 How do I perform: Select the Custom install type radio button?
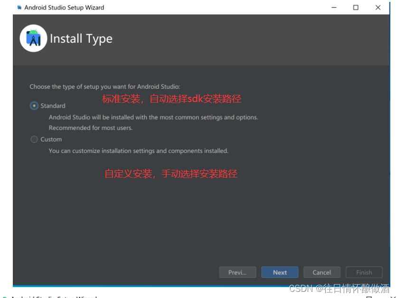34,140
